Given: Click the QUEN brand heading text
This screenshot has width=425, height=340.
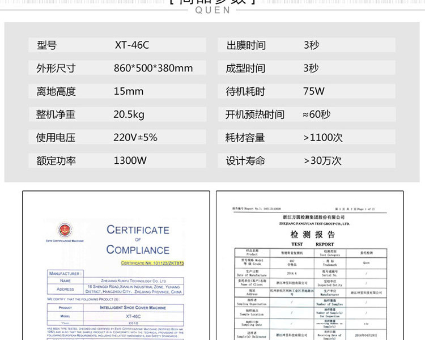Looking at the screenshot, I should coord(212,10).
